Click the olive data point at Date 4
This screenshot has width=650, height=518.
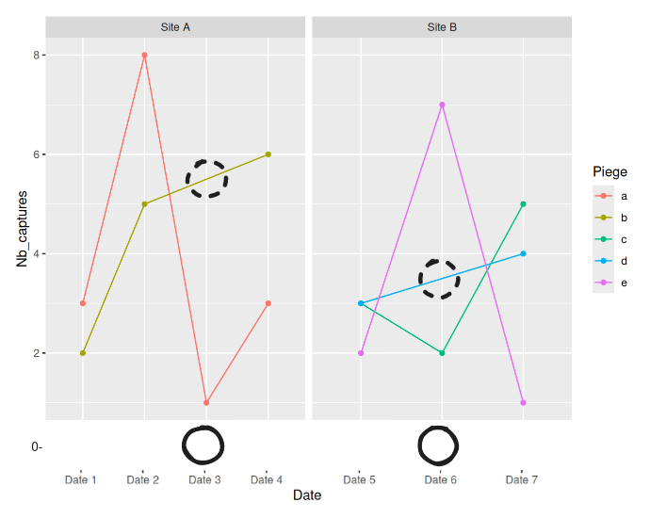pyautogui.click(x=268, y=154)
